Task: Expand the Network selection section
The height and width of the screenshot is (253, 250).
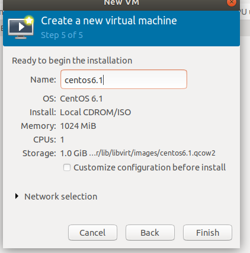Action: 17,196
